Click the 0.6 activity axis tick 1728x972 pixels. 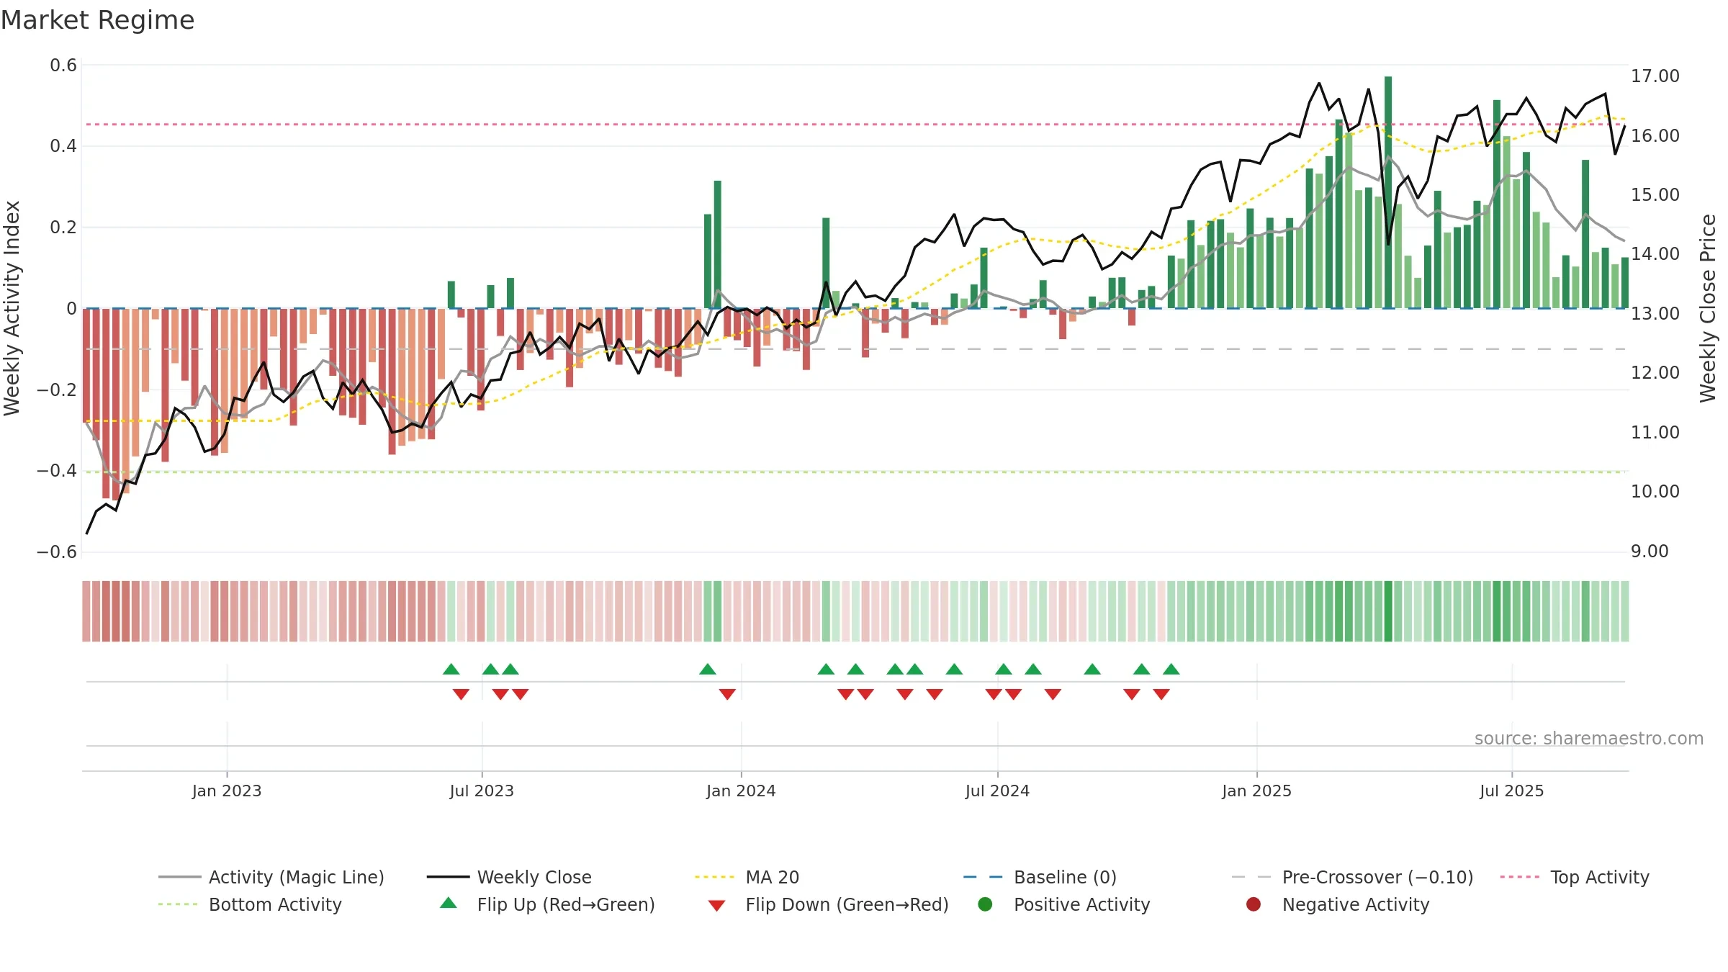[63, 66]
